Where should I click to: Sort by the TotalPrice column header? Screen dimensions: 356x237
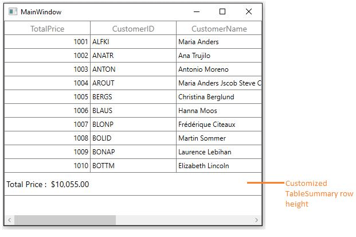[x=47, y=28]
